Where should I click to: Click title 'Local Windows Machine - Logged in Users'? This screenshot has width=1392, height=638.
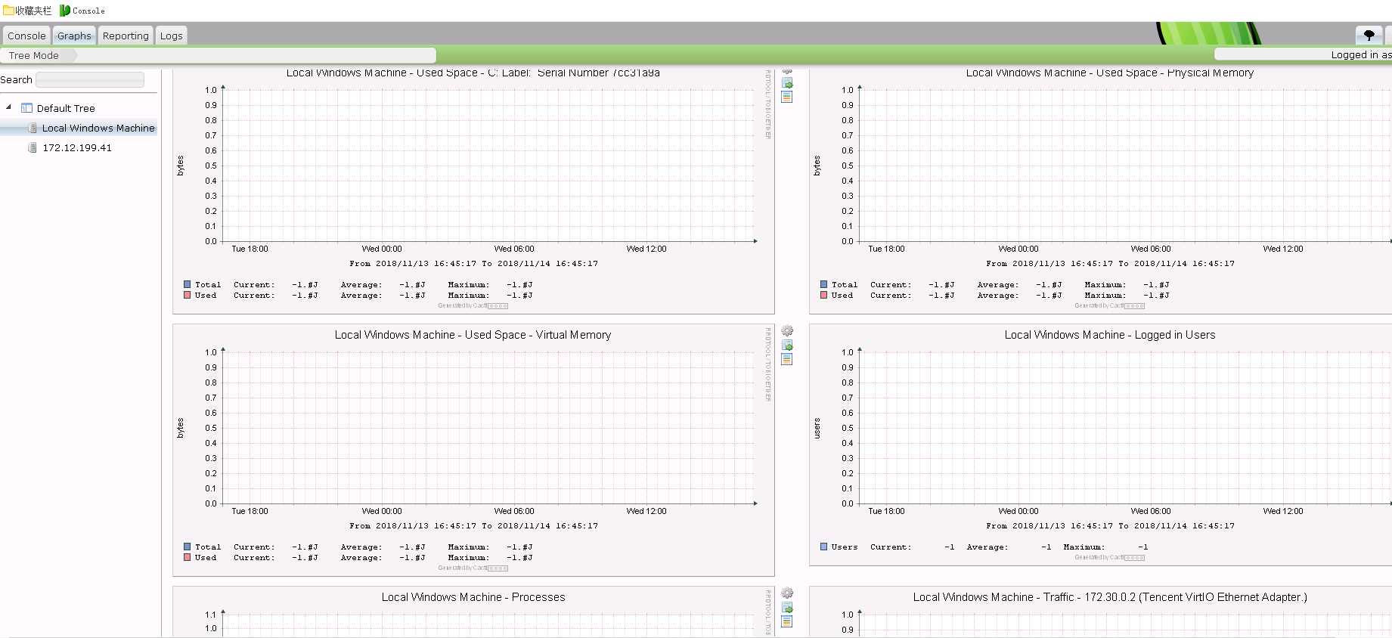[x=1110, y=335]
